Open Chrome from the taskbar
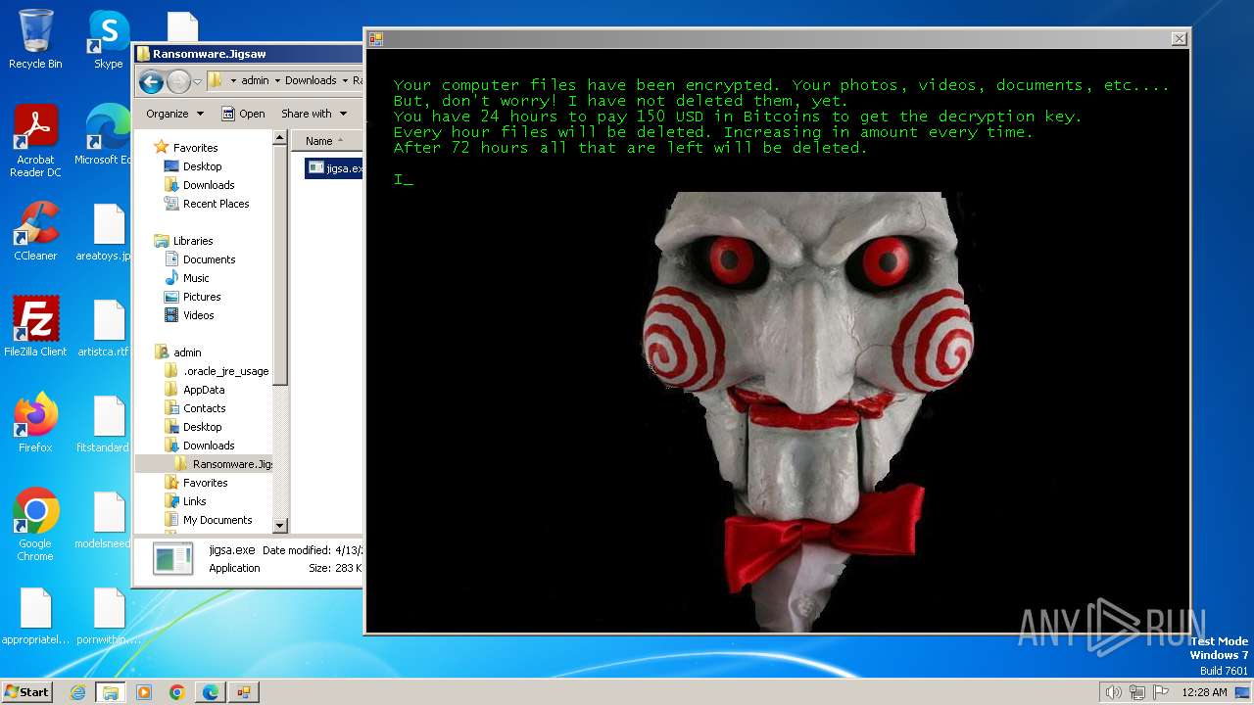 pyautogui.click(x=176, y=692)
